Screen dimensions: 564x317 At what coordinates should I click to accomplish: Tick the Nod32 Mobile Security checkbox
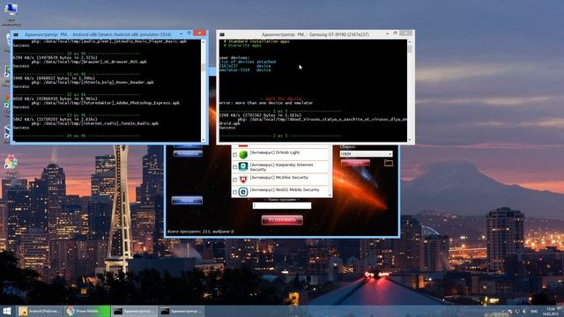click(x=235, y=192)
